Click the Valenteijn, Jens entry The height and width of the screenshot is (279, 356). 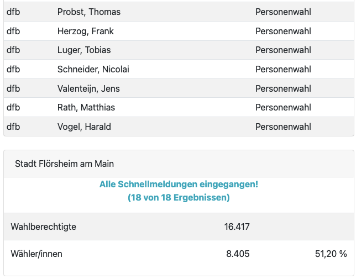88,89
